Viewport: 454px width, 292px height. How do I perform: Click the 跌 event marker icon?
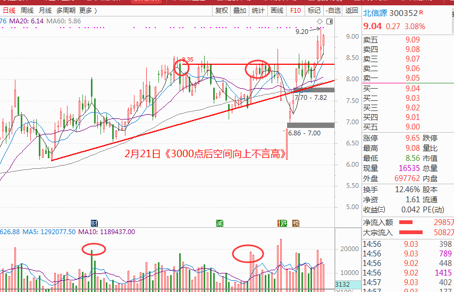click(283, 223)
